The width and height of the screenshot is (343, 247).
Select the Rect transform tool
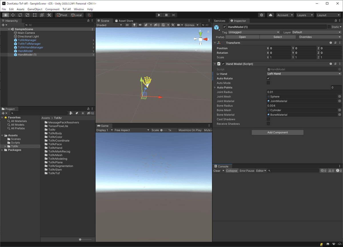[35, 15]
